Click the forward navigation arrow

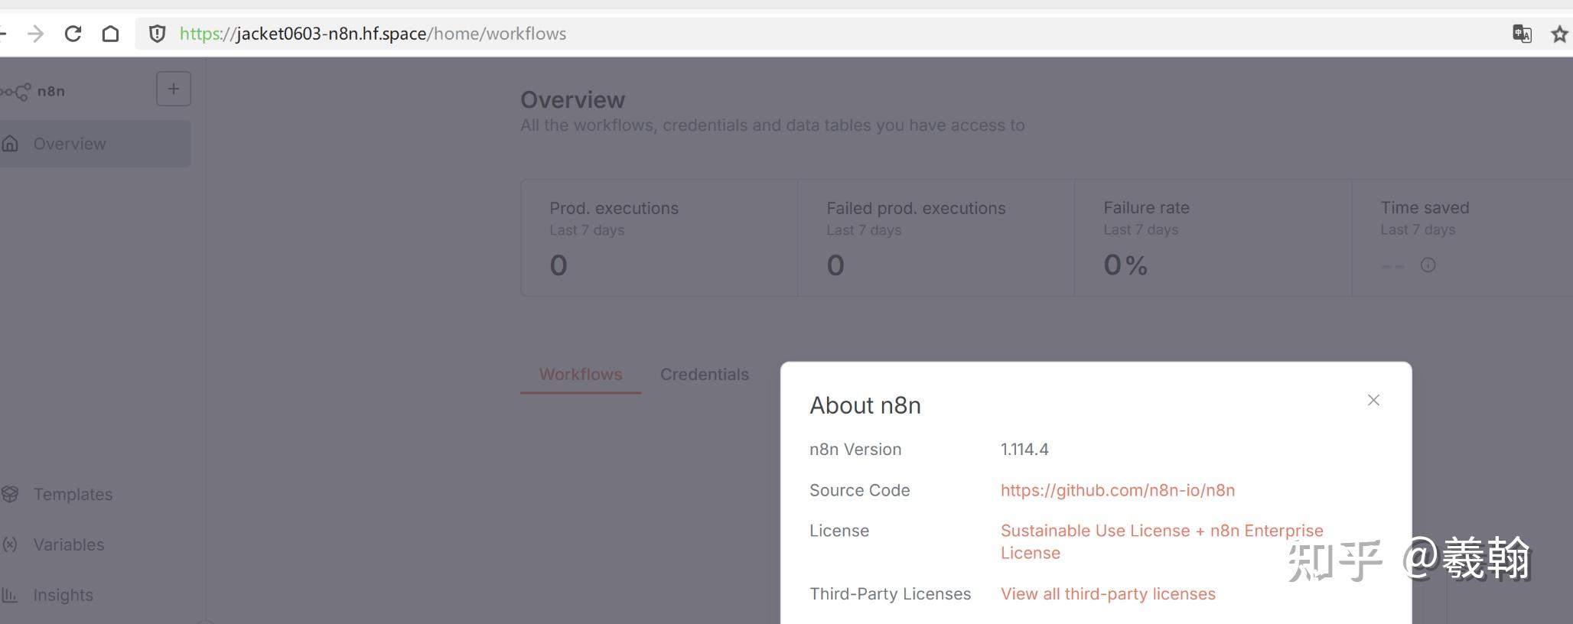point(35,34)
